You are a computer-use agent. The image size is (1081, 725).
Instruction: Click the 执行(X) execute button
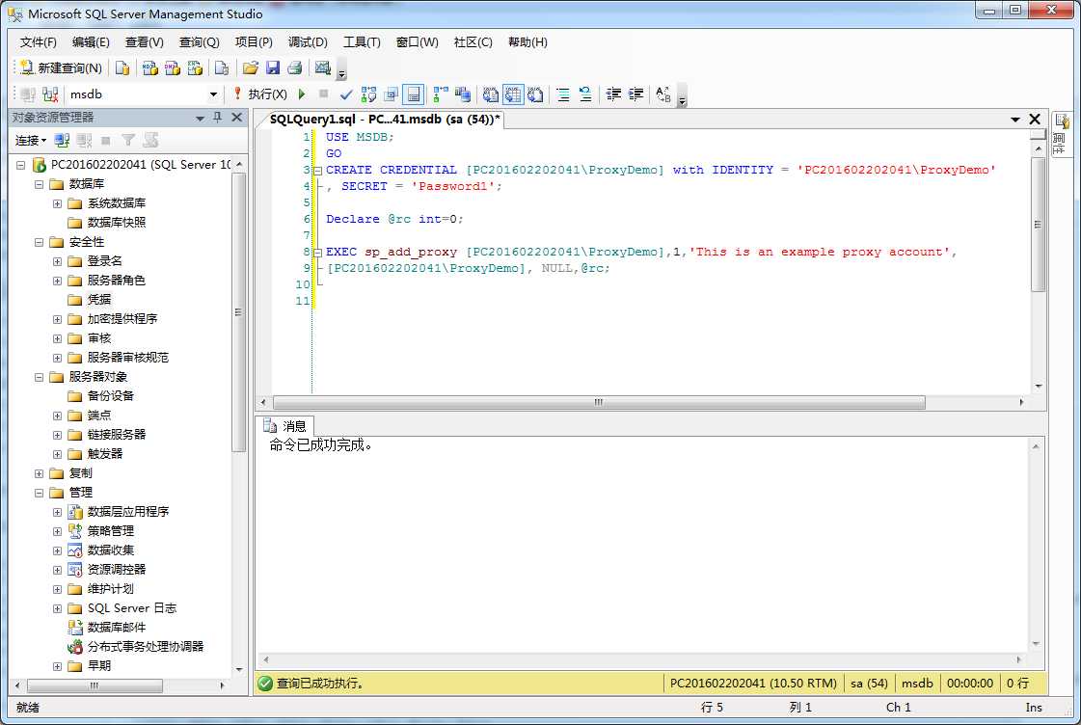(260, 94)
